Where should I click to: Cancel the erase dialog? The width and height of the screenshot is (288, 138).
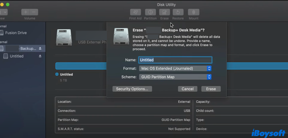[187, 89]
